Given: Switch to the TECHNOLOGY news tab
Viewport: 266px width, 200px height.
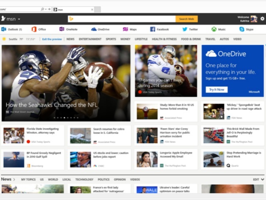Looking at the screenshot, I should [84, 180].
